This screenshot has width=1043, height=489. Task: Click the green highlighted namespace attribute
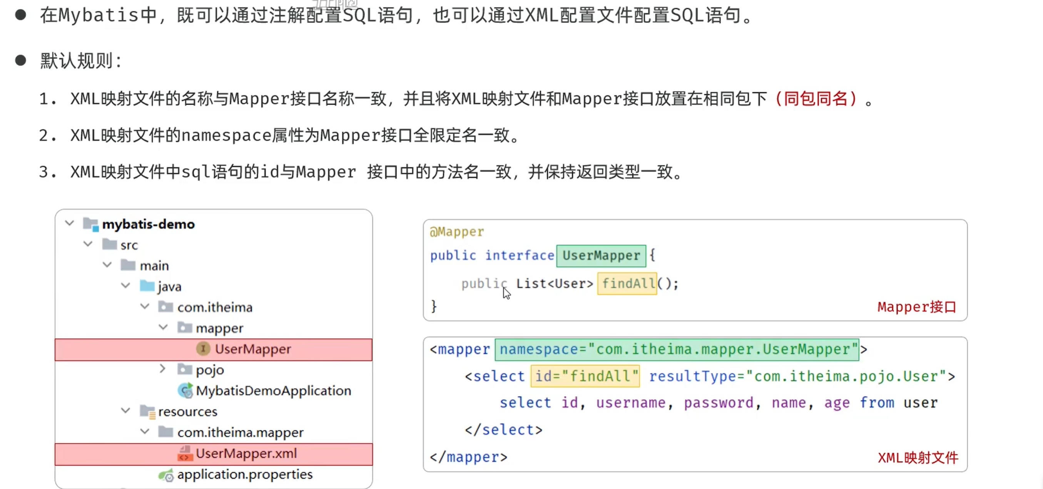[x=677, y=350]
